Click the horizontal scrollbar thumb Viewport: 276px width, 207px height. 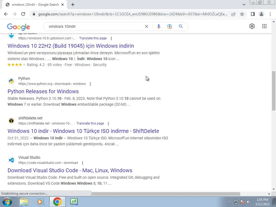click(x=166, y=194)
